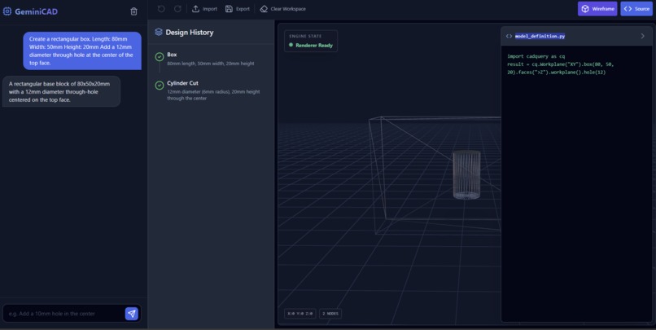Click the '12mm diameter (6mm radius)' description
Viewport: 656px width, 330px height.
(213, 95)
